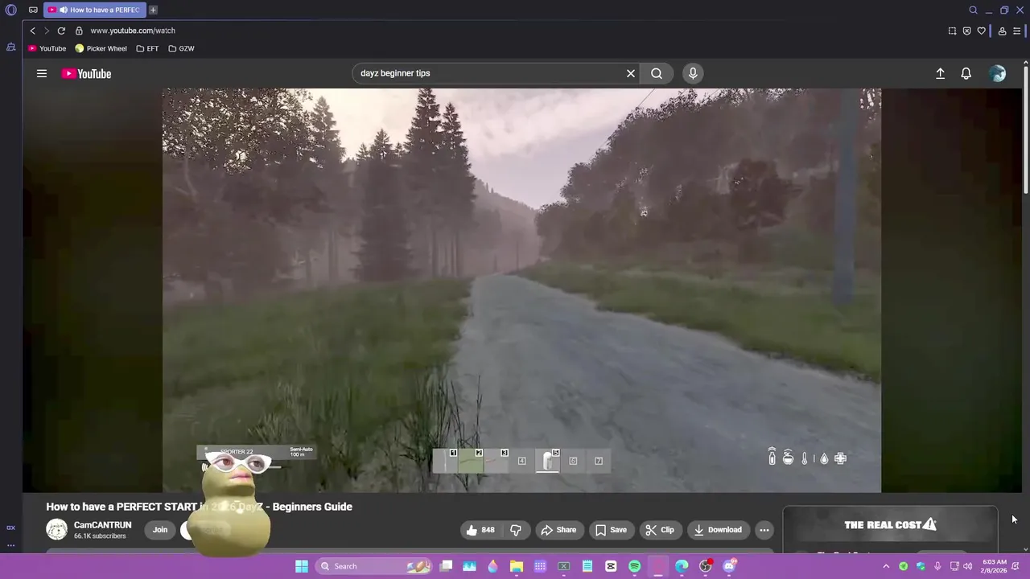Open the Picker Wheel bookmark
The image size is (1030, 579).
coord(101,48)
